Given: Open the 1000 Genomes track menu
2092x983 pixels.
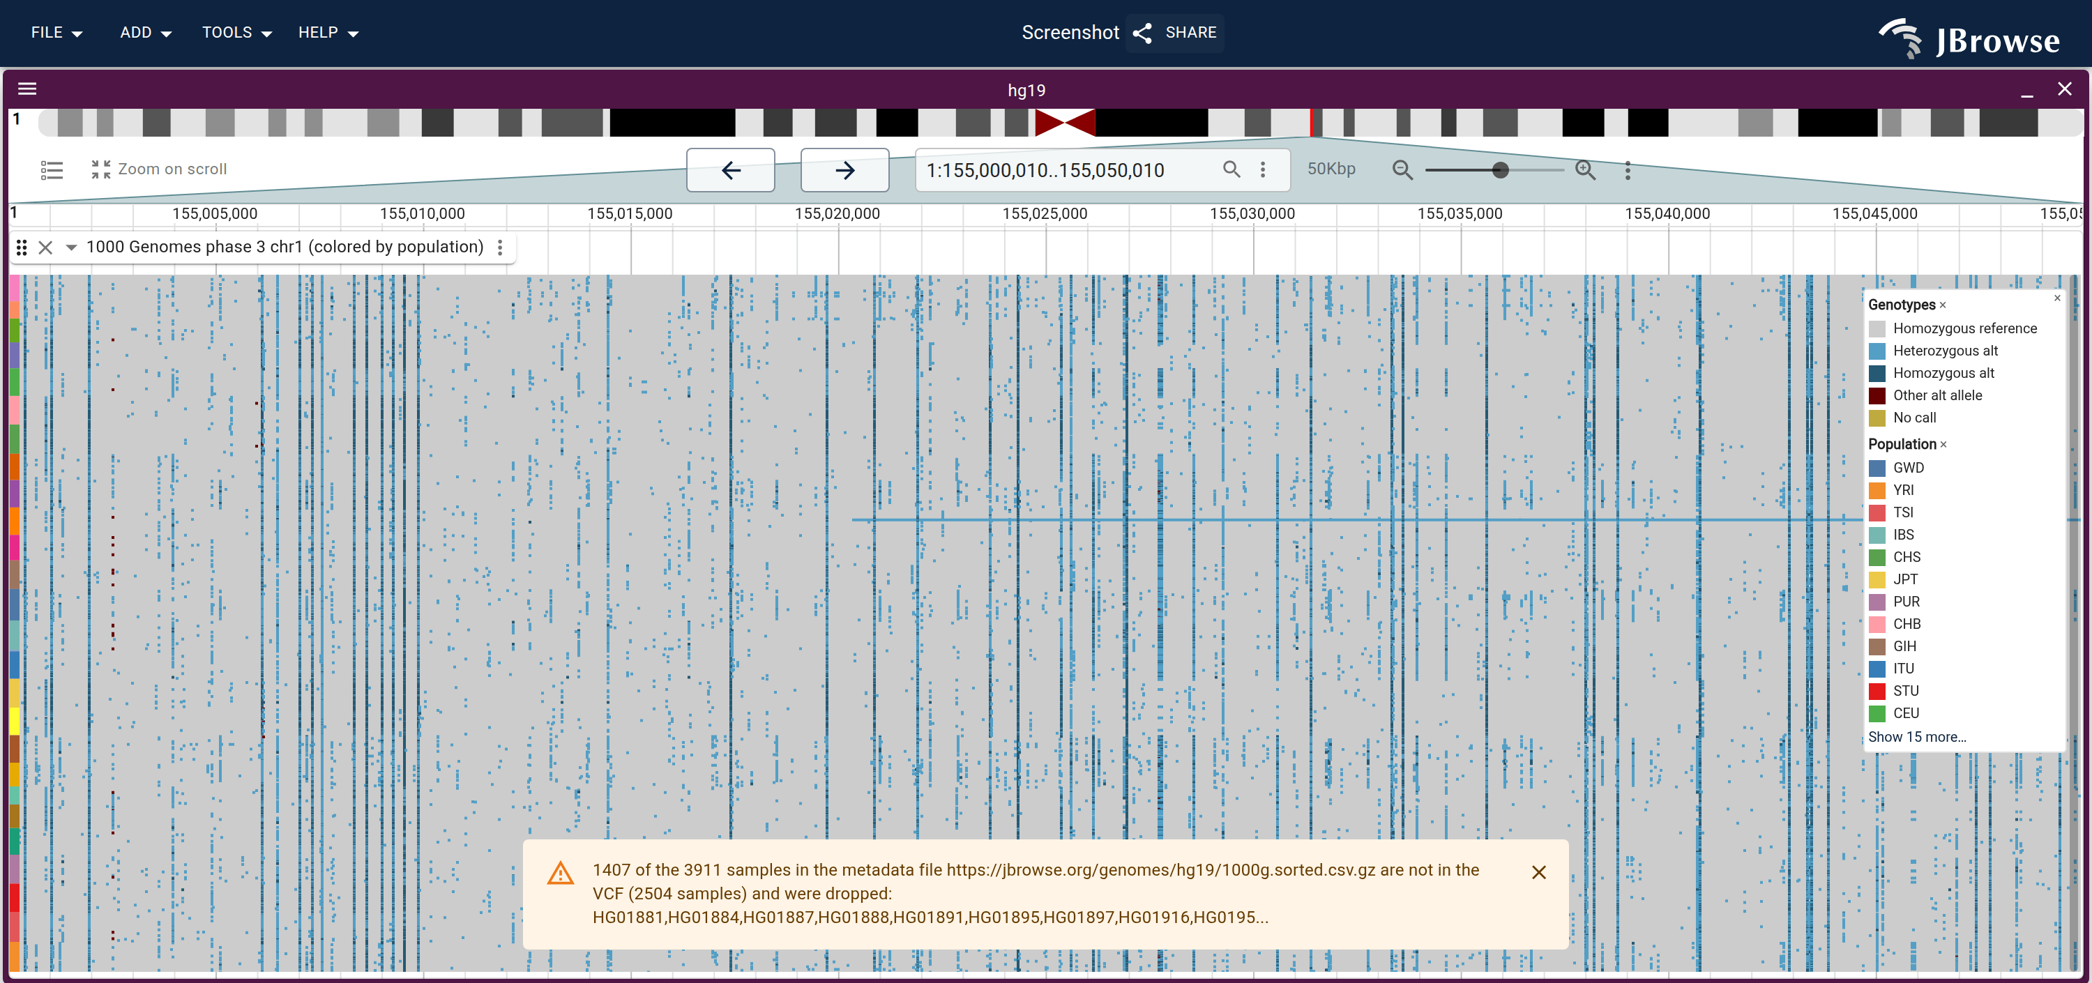Looking at the screenshot, I should click(500, 247).
